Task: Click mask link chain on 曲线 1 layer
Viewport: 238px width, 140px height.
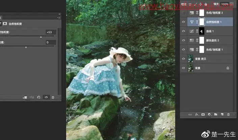Action: tap(197, 31)
